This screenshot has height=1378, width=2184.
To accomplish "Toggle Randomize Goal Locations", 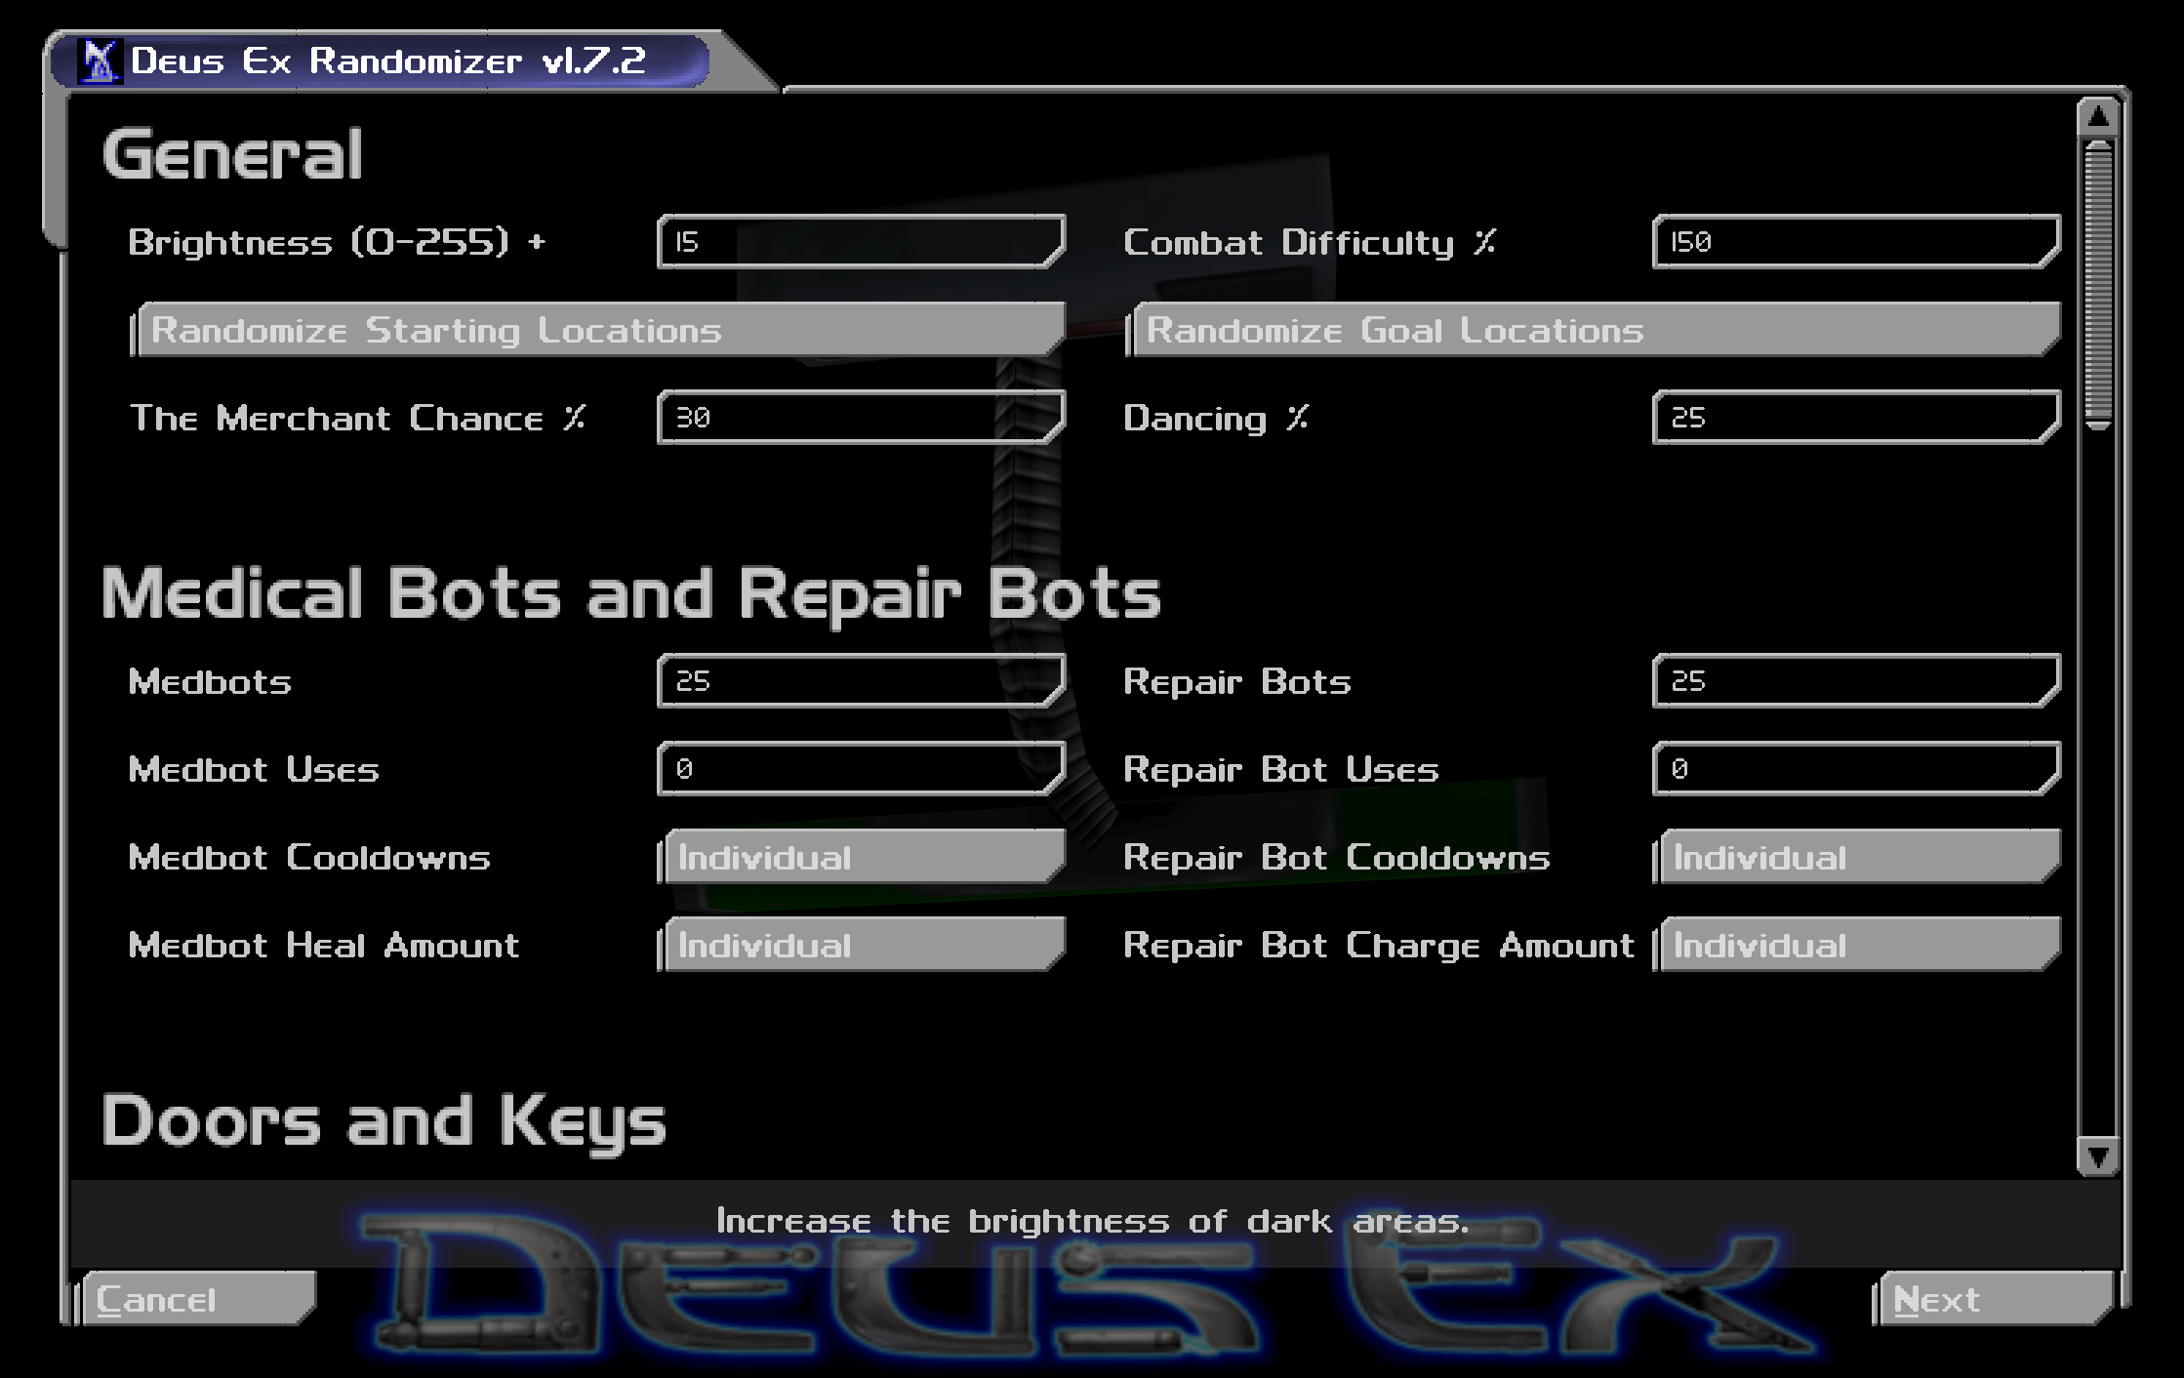I will click(1594, 330).
